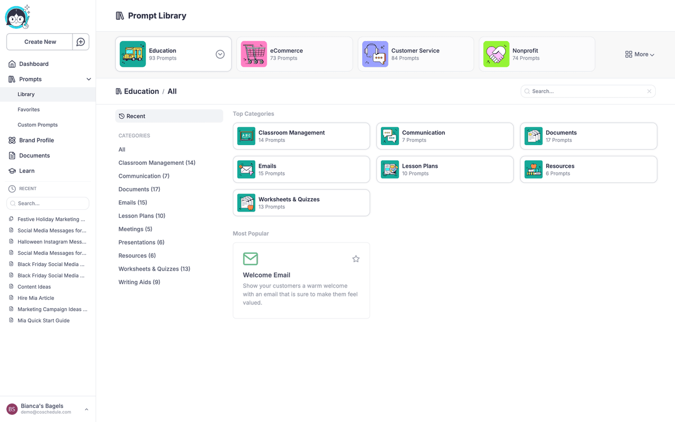675x422 pixels.
Task: Collapse the Prompts section in sidebar
Action: [88, 79]
